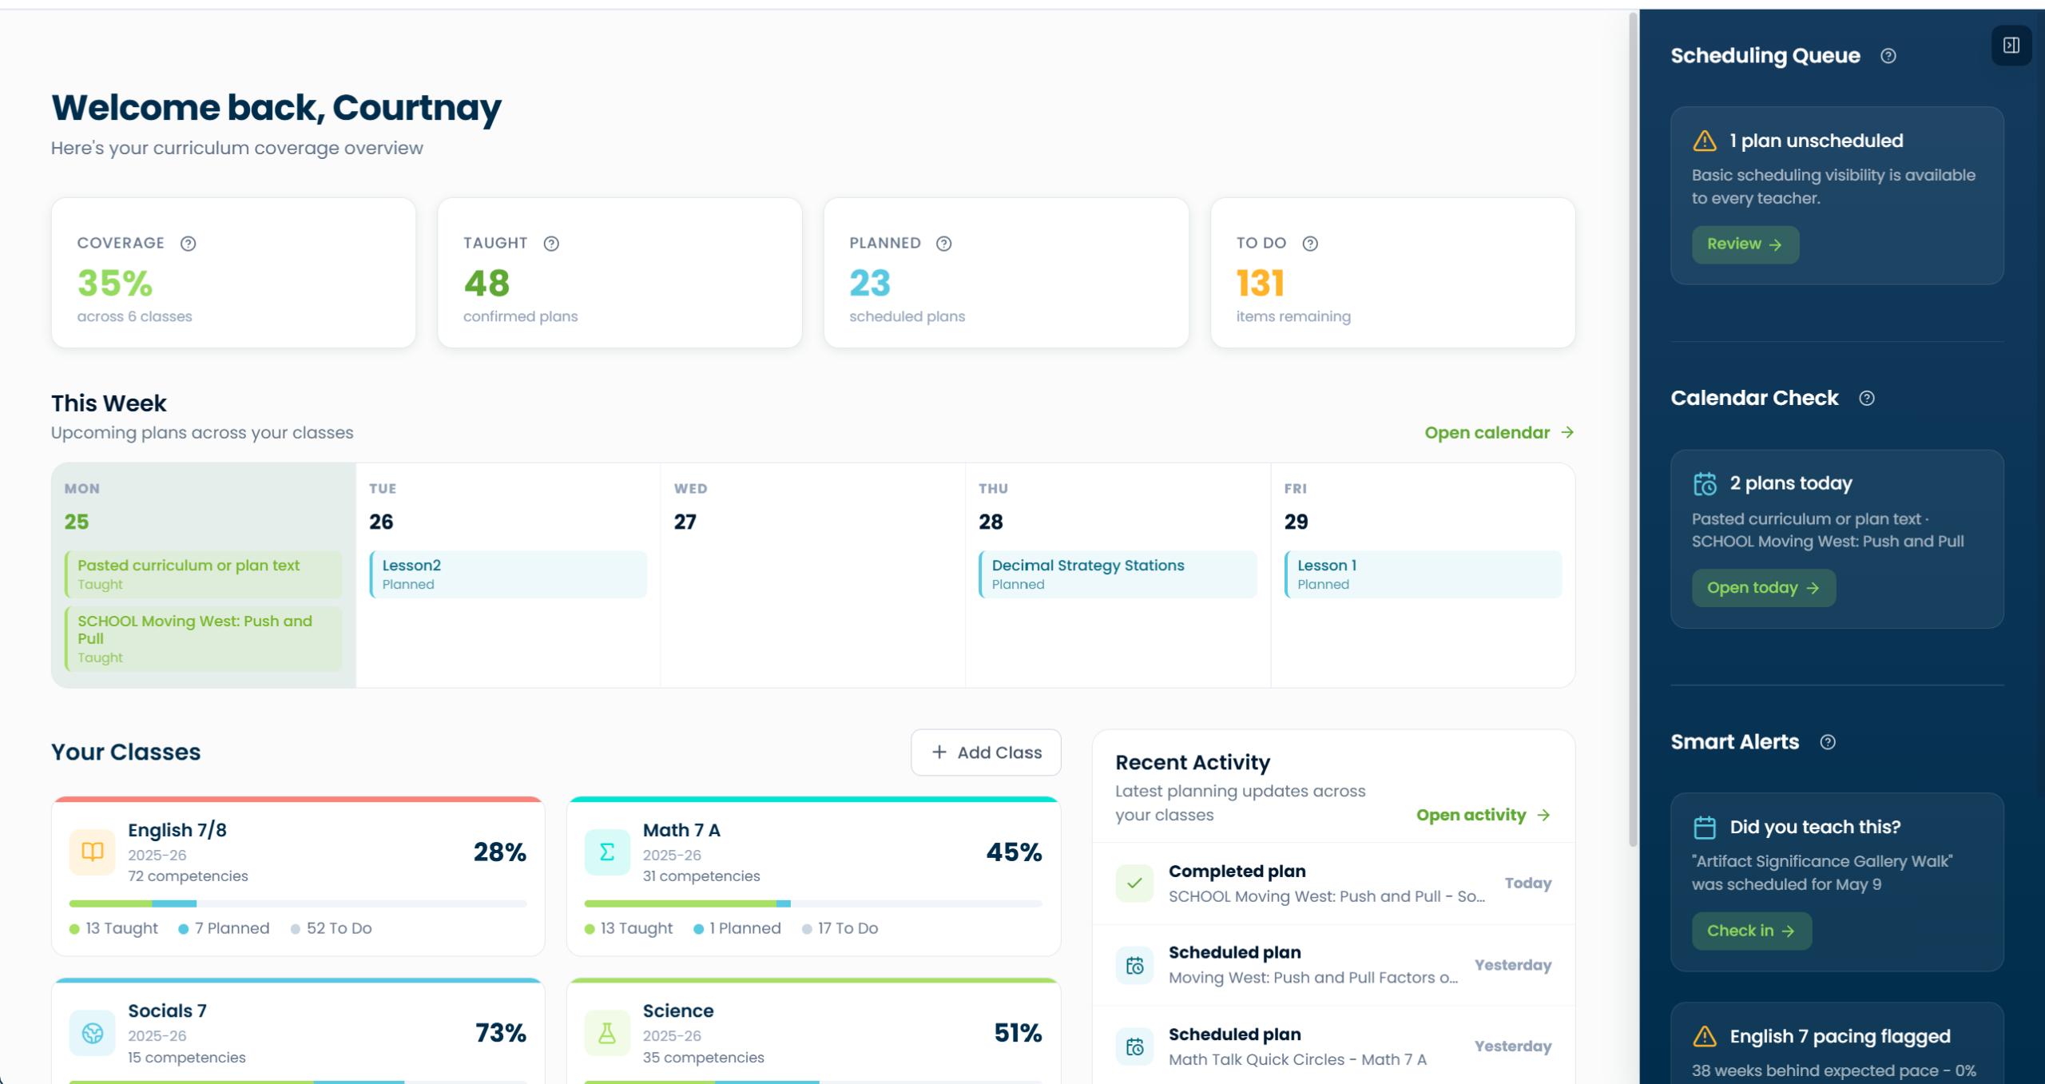This screenshot has width=2045, height=1084.
Task: Click Science flask icon
Action: (x=607, y=1034)
